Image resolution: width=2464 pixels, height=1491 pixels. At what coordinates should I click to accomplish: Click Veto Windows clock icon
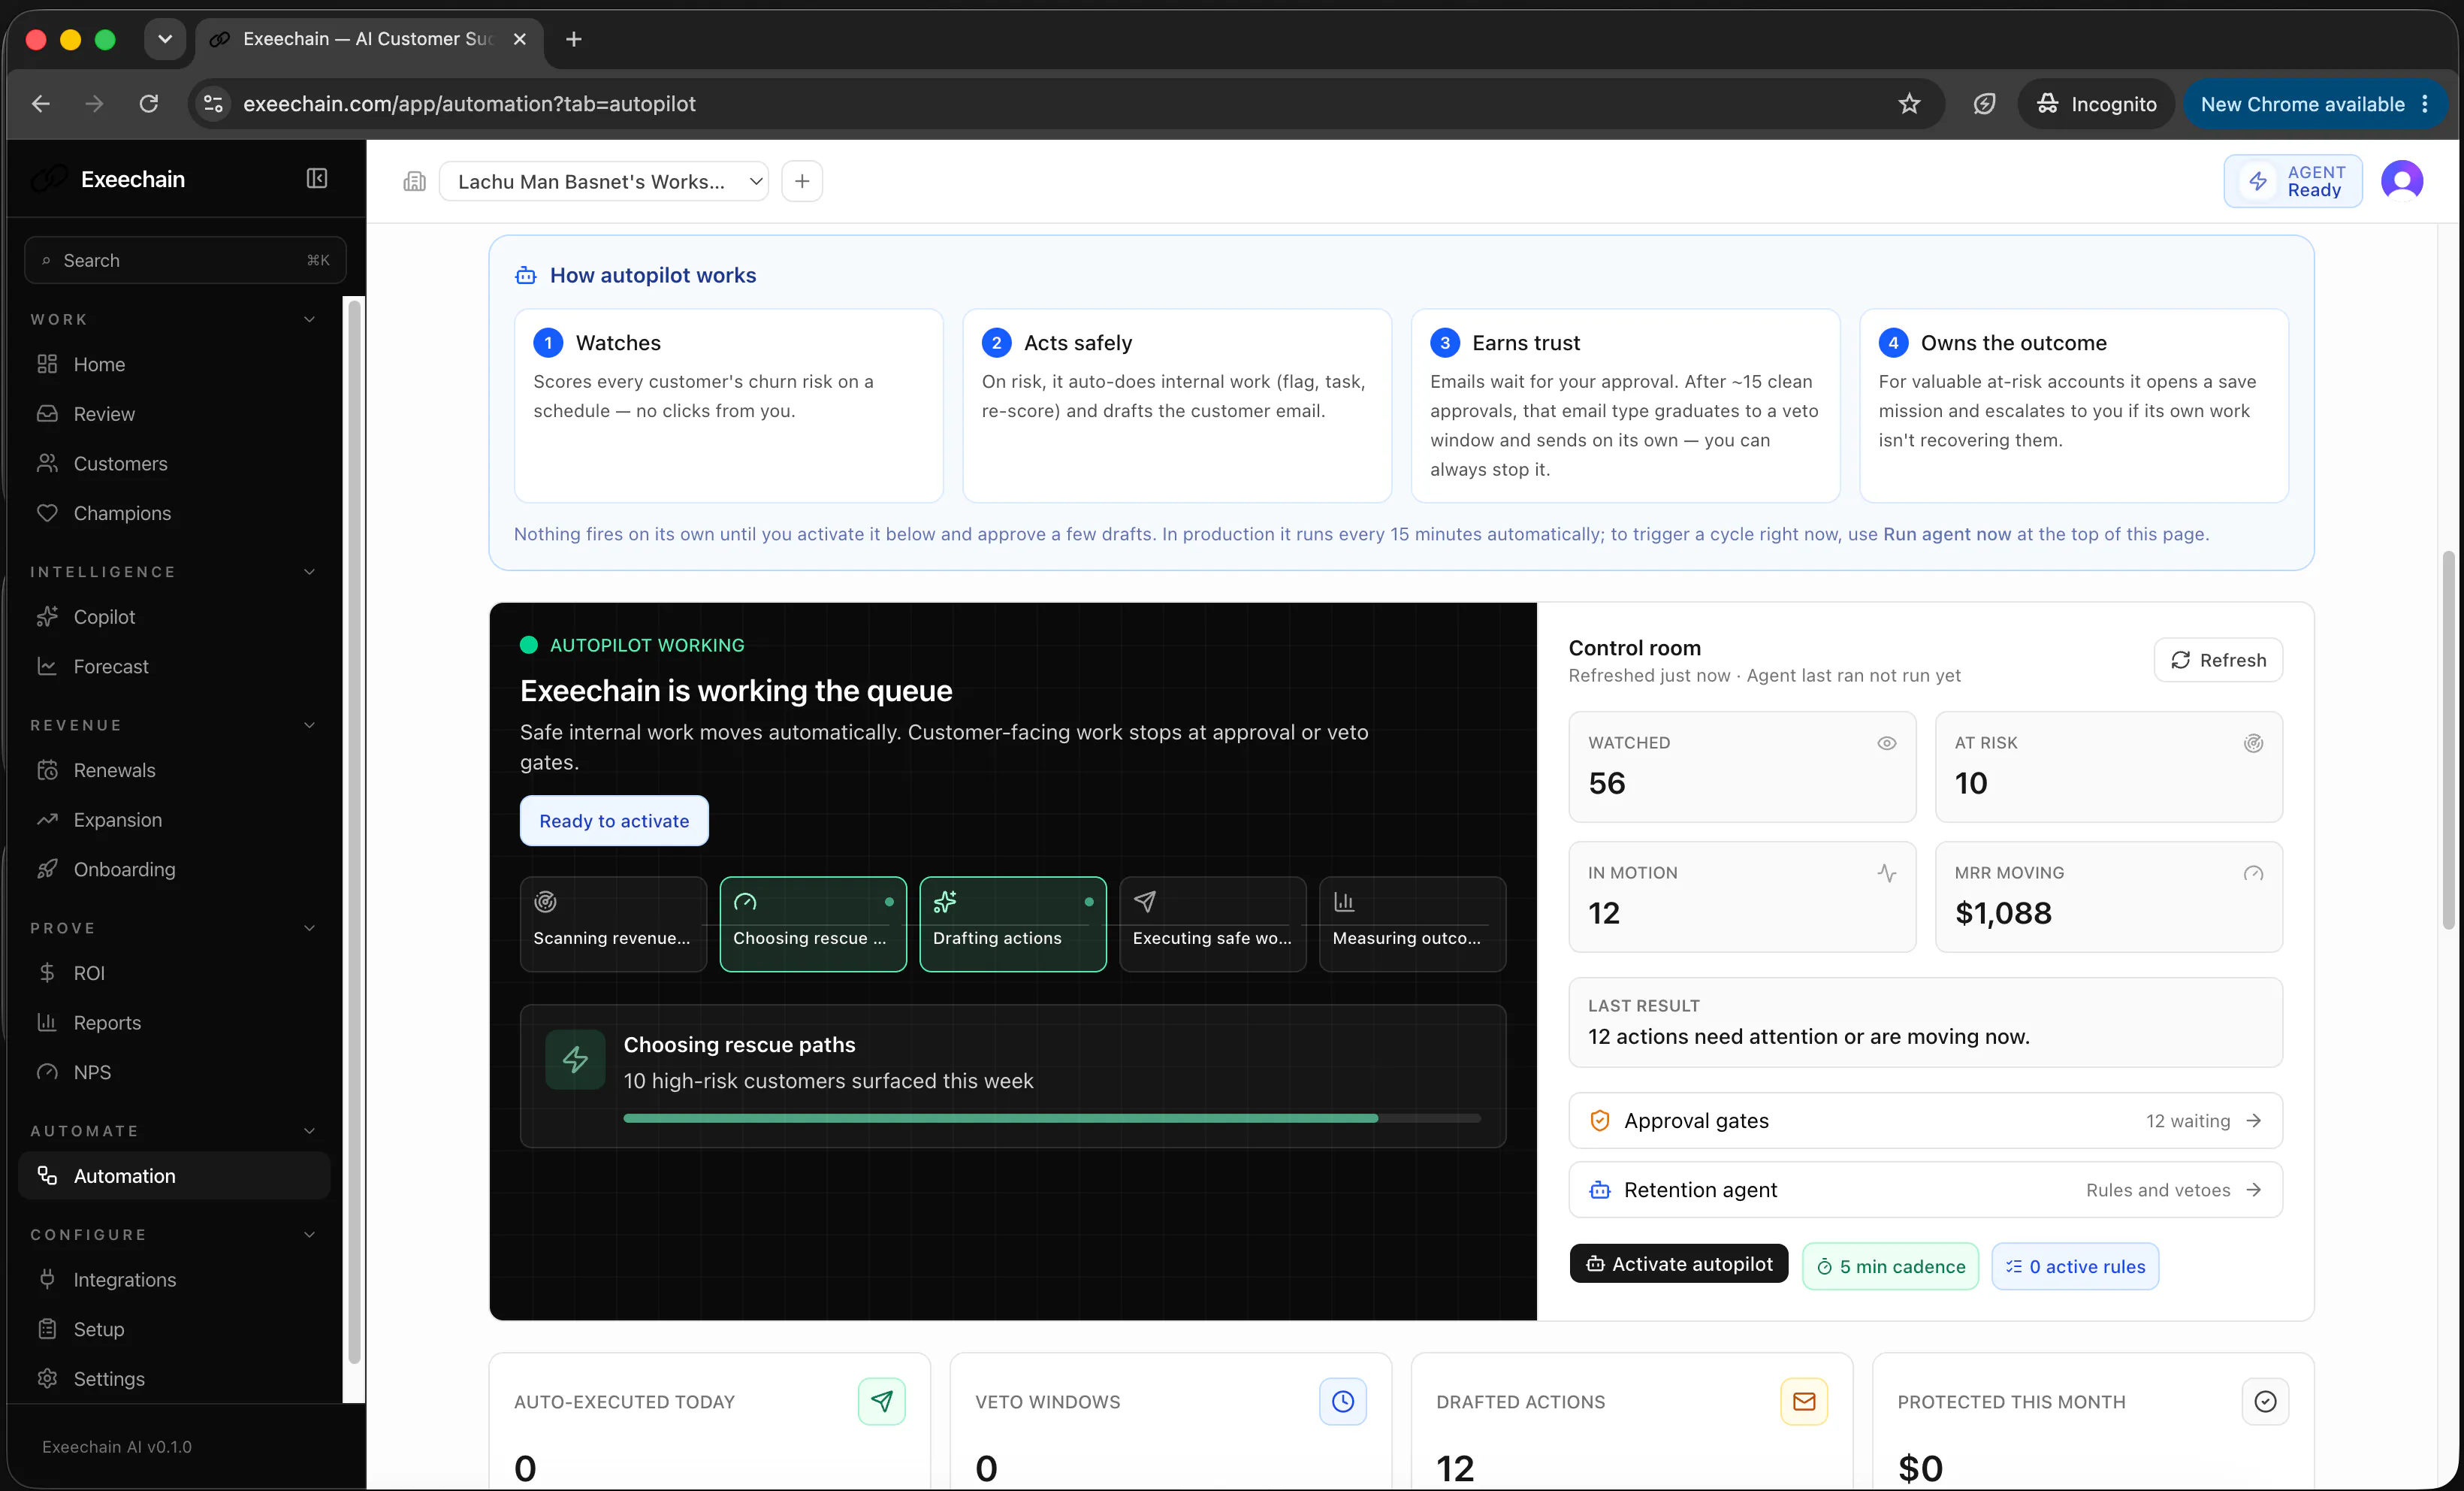click(x=1342, y=1401)
